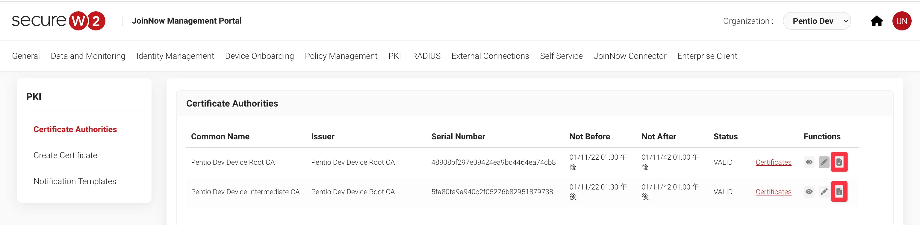The height and width of the screenshot is (225, 920).
Task: View the Pentio Dev Device Root CA details
Action: click(x=809, y=162)
